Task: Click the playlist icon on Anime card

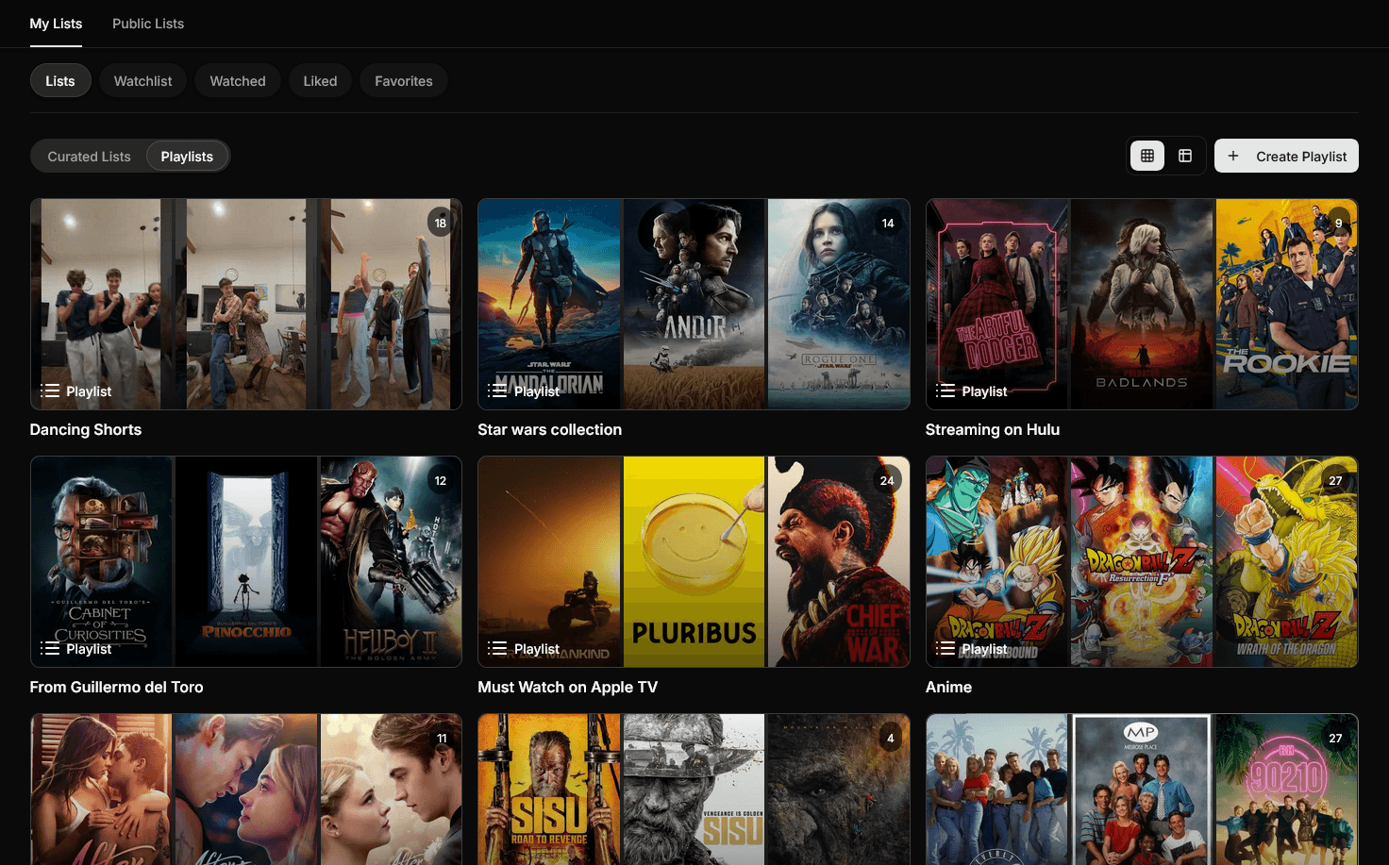Action: click(946, 649)
